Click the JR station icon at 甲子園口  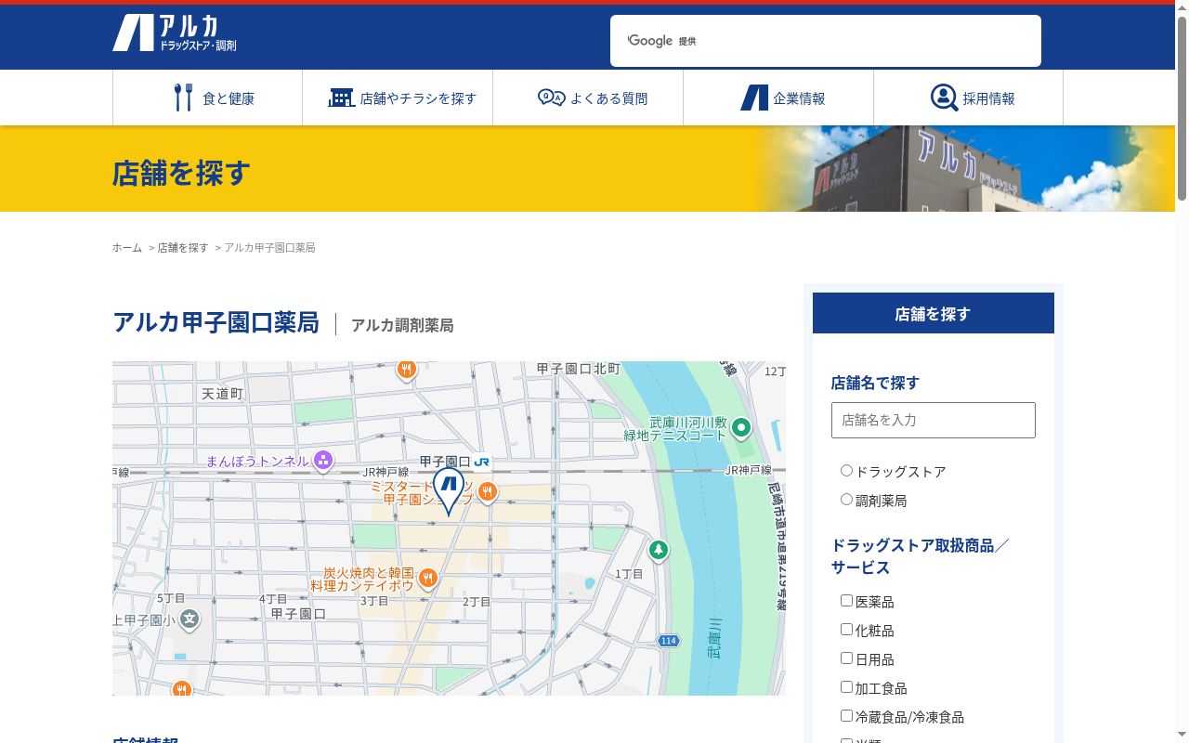(481, 462)
